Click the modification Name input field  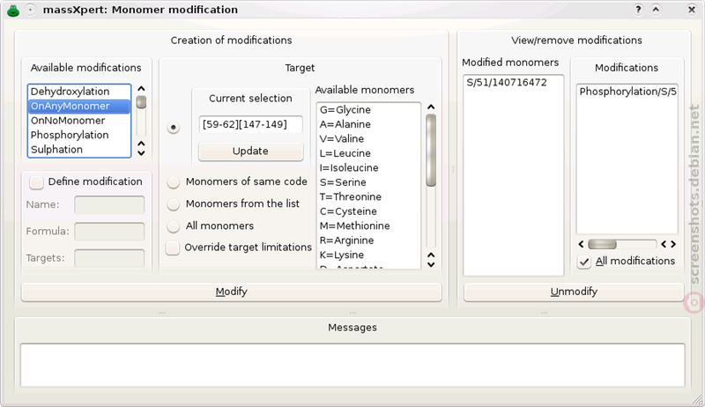109,204
